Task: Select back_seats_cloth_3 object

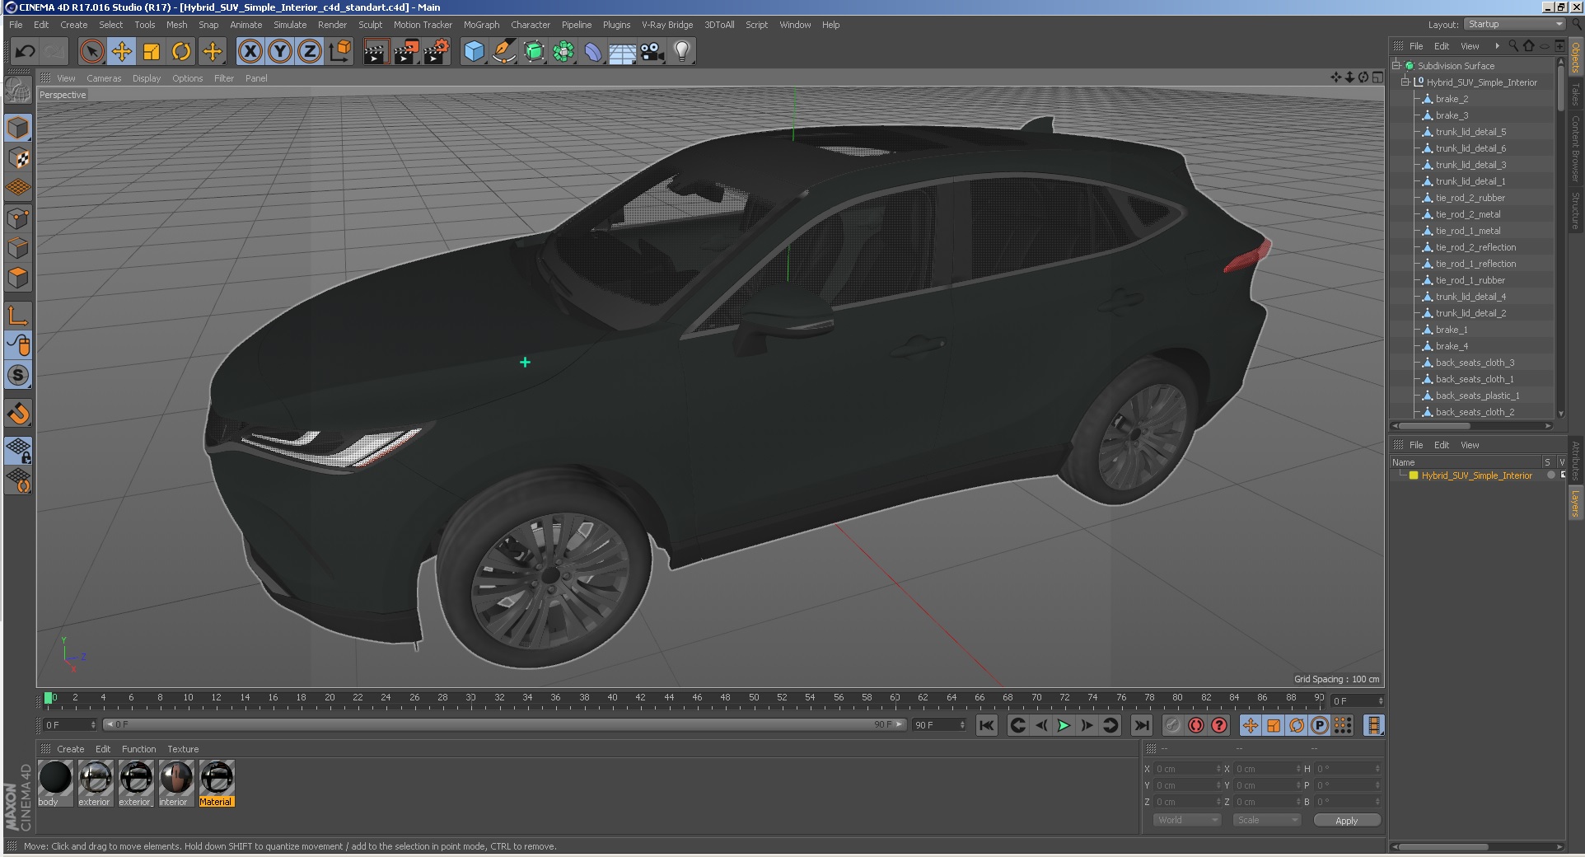Action: pos(1475,363)
